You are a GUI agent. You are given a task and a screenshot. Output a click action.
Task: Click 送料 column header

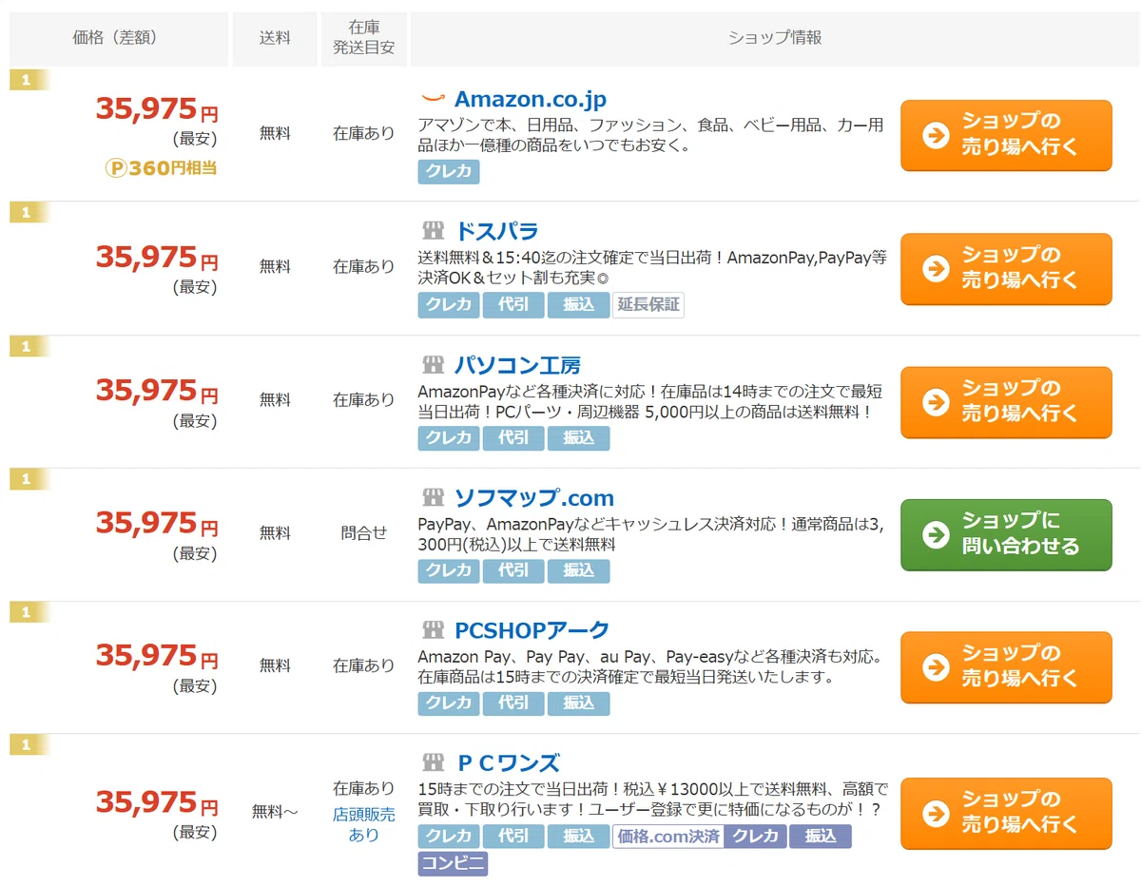(275, 39)
